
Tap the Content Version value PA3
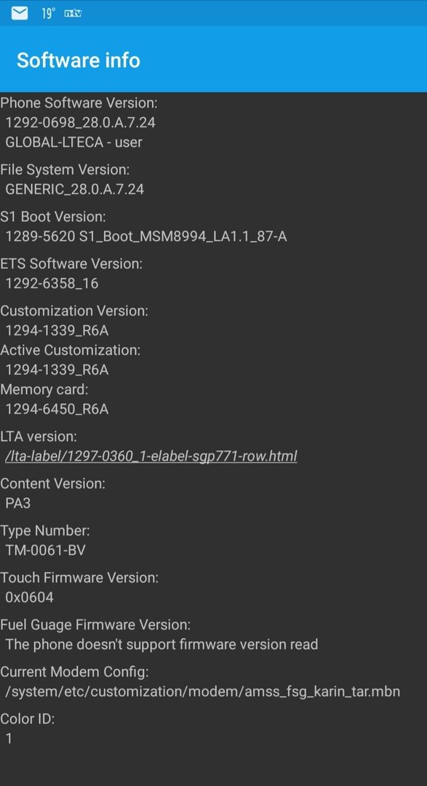coord(18,504)
